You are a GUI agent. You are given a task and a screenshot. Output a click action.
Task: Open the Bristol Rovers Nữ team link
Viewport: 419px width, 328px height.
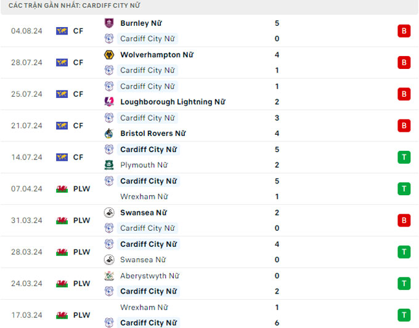[x=153, y=134]
